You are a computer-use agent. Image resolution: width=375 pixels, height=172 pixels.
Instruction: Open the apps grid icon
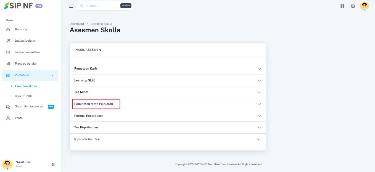coord(342,6)
